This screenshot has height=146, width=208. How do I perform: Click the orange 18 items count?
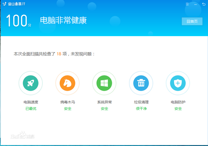pyautogui.click(x=59, y=54)
